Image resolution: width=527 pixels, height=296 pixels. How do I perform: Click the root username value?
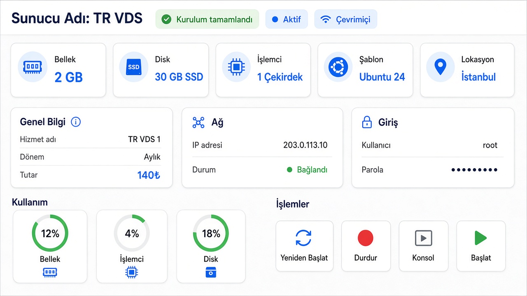coord(490,145)
